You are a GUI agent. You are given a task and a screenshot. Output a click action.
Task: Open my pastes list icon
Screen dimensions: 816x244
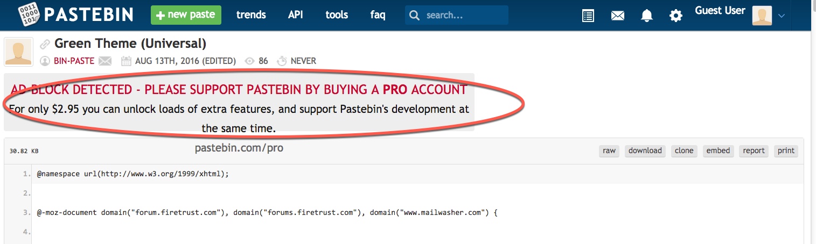589,16
